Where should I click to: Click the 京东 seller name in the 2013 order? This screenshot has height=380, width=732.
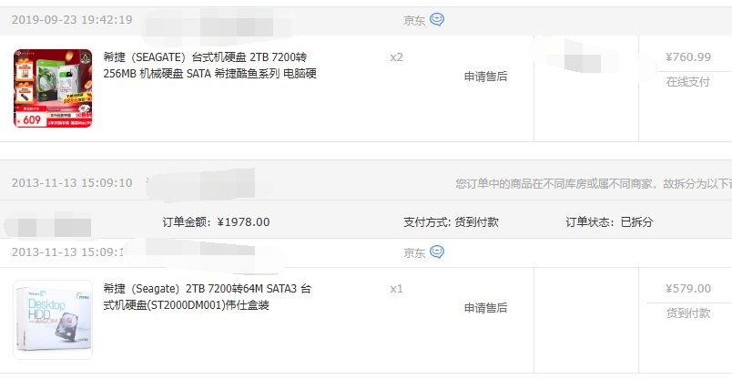(414, 252)
